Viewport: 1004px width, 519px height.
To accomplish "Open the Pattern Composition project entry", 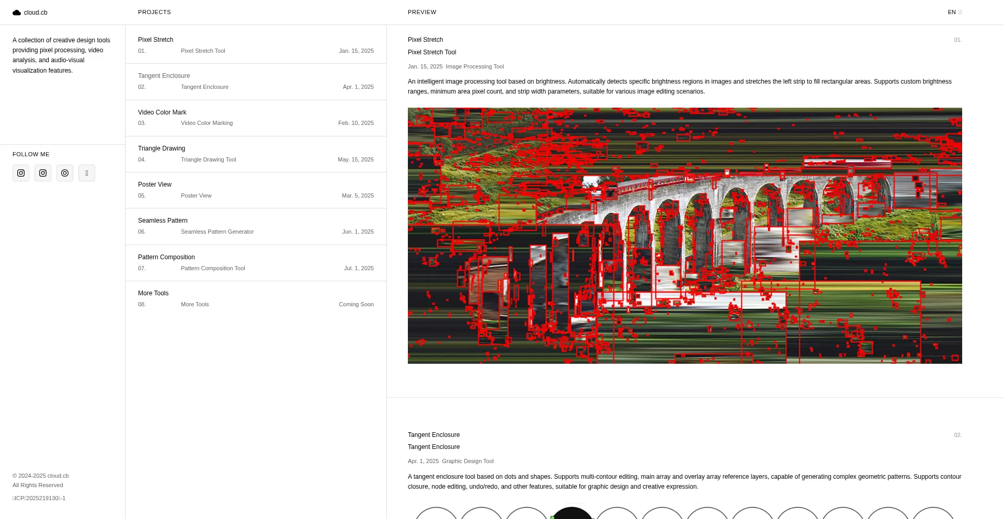I will point(256,262).
